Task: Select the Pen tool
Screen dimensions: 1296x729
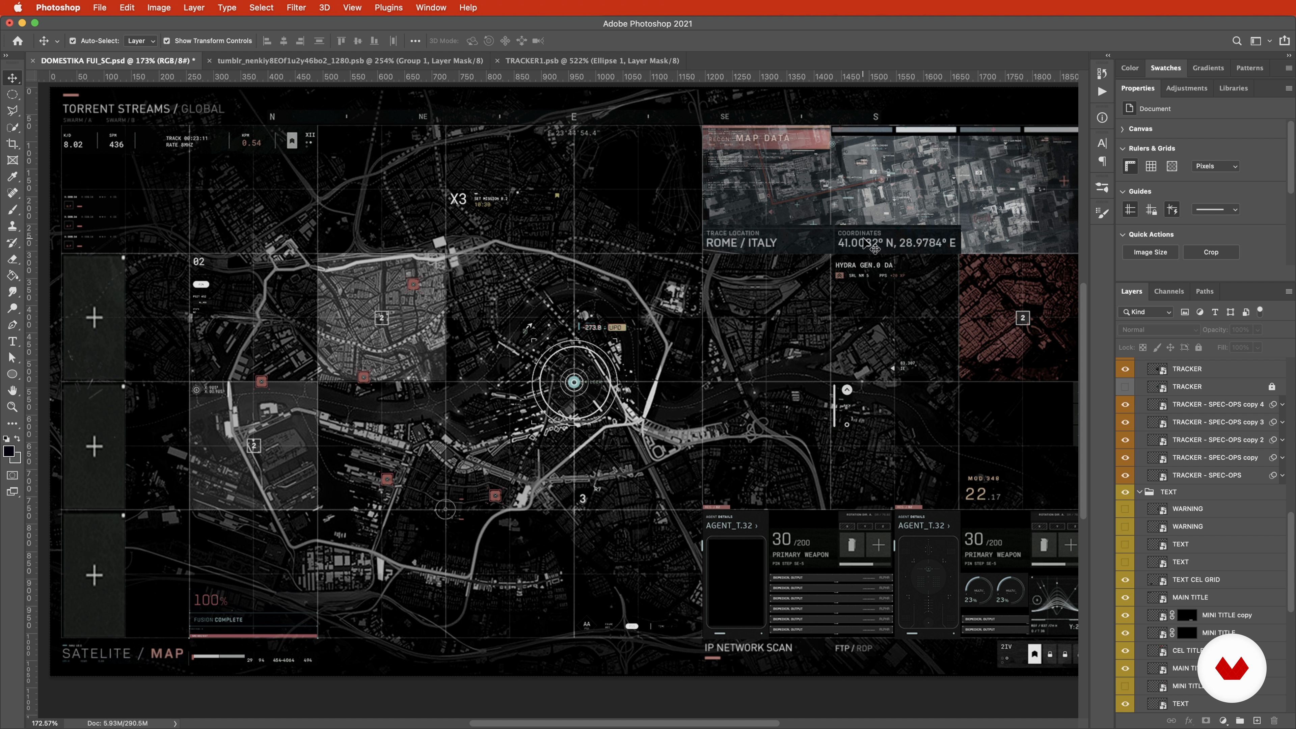Action: point(12,325)
